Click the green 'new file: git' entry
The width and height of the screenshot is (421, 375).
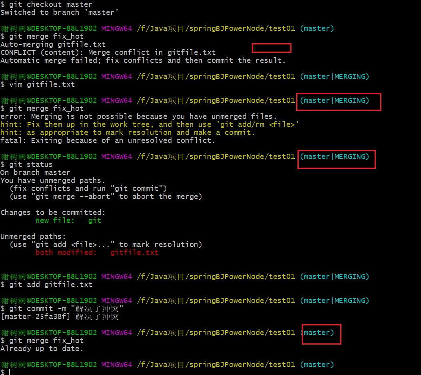tap(68, 221)
